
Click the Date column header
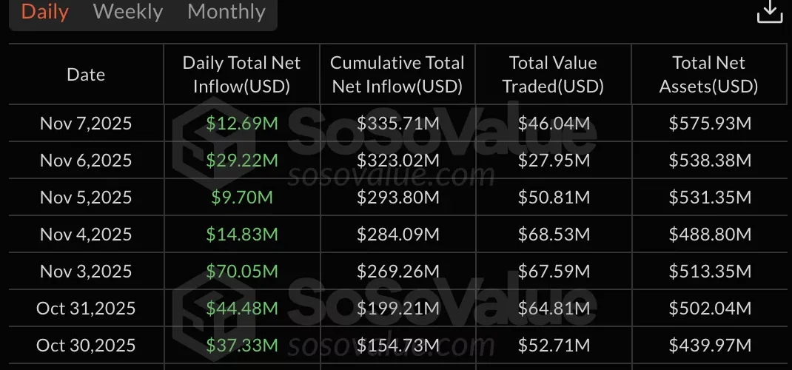86,75
